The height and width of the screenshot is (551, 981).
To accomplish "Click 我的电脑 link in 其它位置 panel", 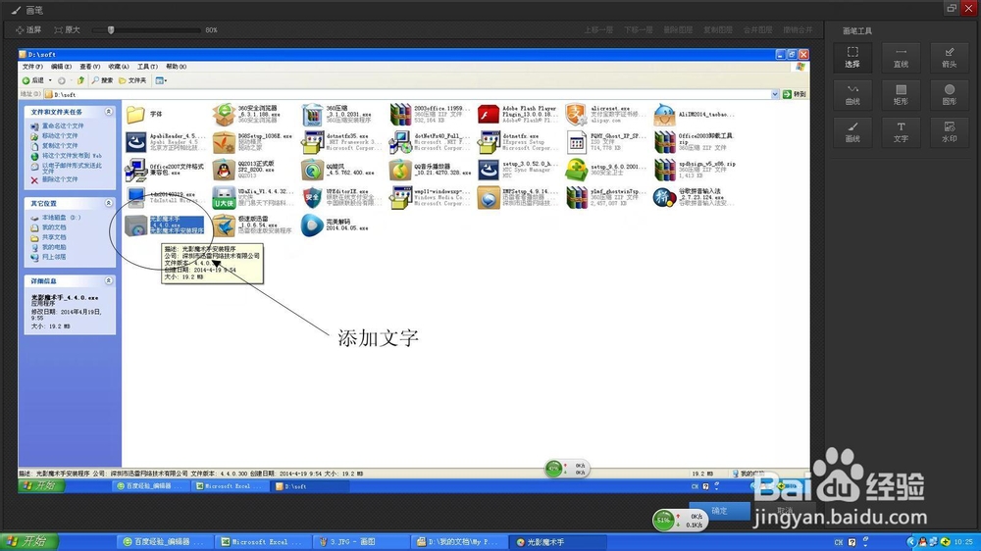I will (x=54, y=247).
